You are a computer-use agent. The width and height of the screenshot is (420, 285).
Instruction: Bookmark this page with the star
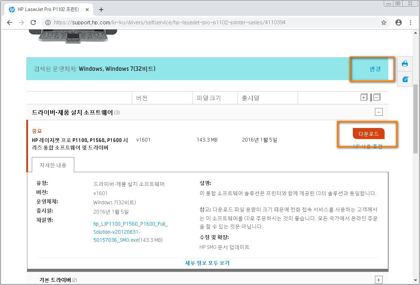click(x=383, y=22)
